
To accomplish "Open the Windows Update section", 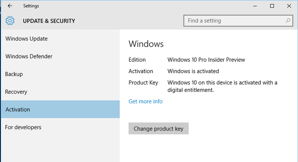I will click(26, 39).
